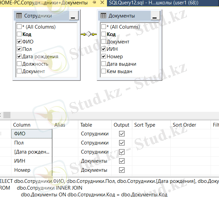Check All Columns in the Сотрудники table
219x197 pixels.
[19, 27]
